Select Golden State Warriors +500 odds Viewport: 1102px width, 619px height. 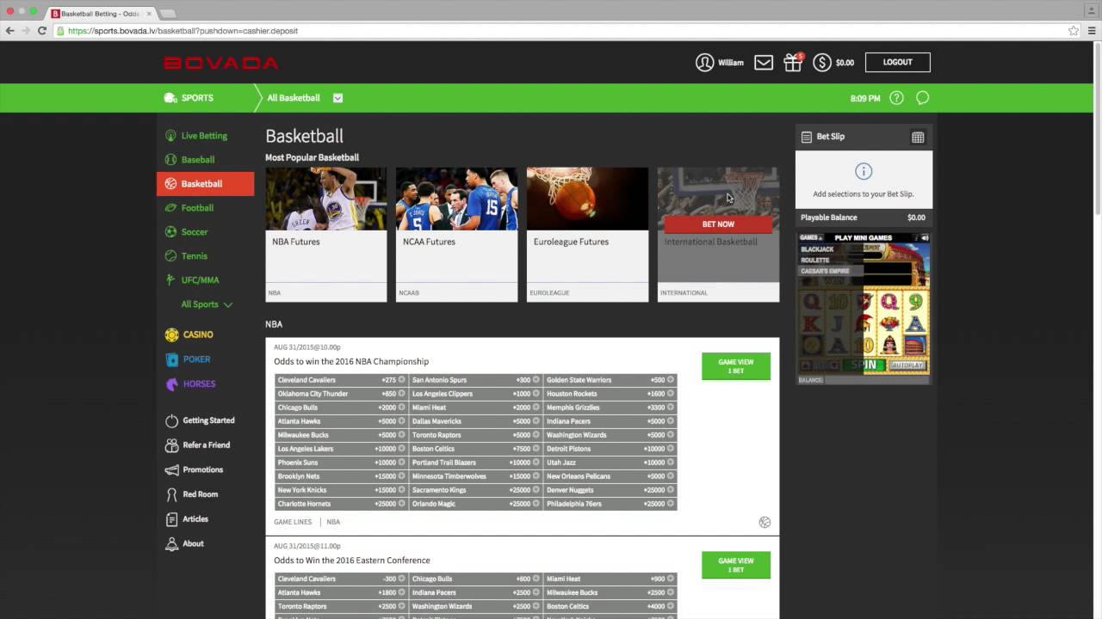tap(610, 380)
